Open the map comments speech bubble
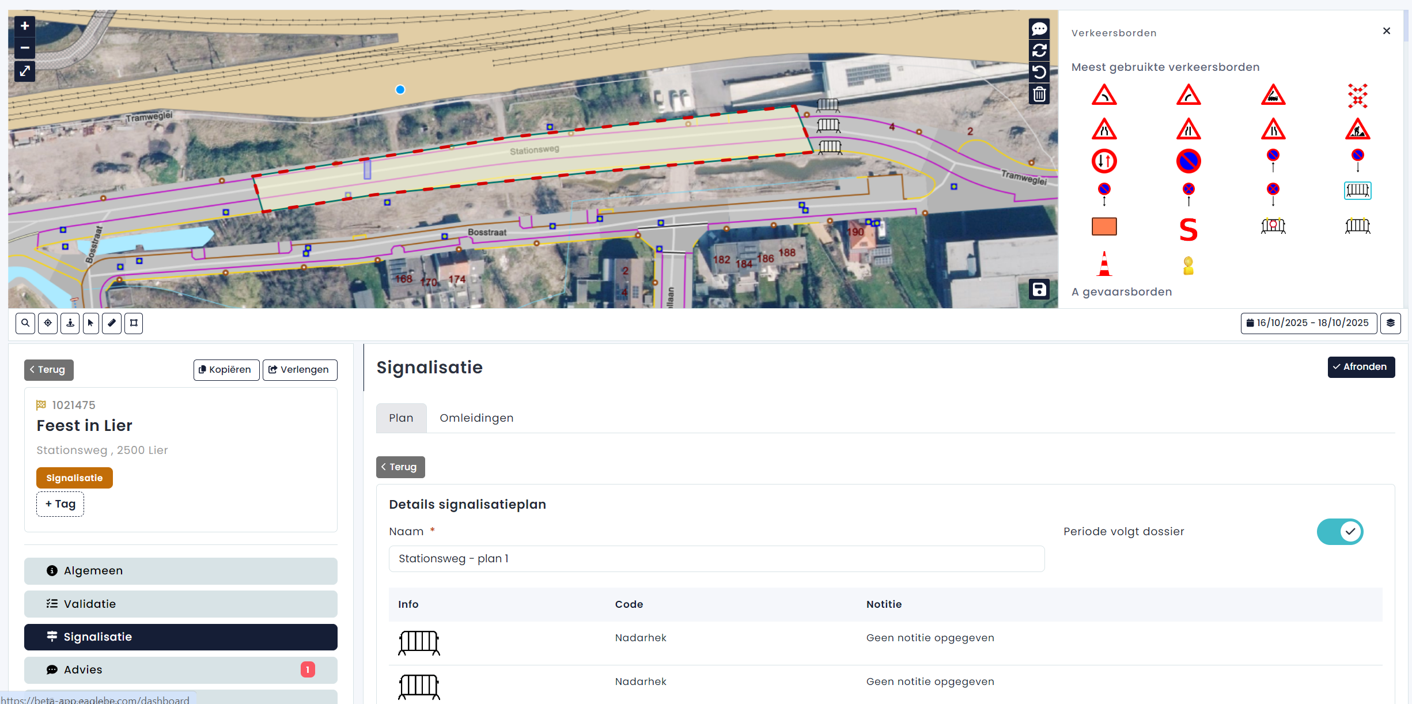Image resolution: width=1412 pixels, height=704 pixels. point(1039,29)
